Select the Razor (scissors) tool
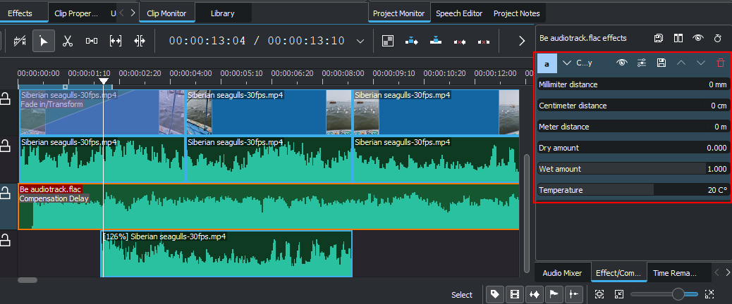The width and height of the screenshot is (732, 304). click(68, 41)
